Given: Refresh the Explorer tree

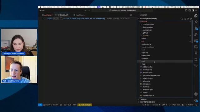Looking at the screenshot, I should coord(188,19).
